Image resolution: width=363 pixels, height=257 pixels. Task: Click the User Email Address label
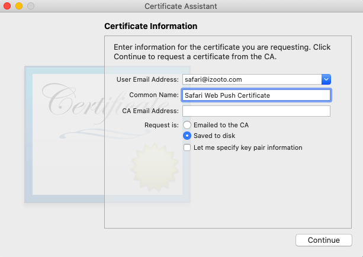point(147,79)
